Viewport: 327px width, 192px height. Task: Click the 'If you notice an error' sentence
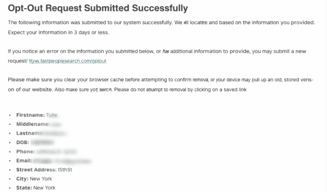click(x=157, y=51)
